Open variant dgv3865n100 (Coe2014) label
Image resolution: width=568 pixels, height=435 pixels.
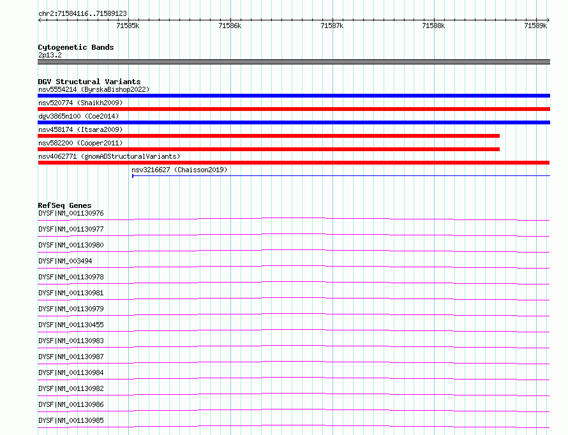coord(78,116)
